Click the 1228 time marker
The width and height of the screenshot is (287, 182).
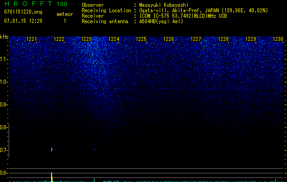click(223, 39)
